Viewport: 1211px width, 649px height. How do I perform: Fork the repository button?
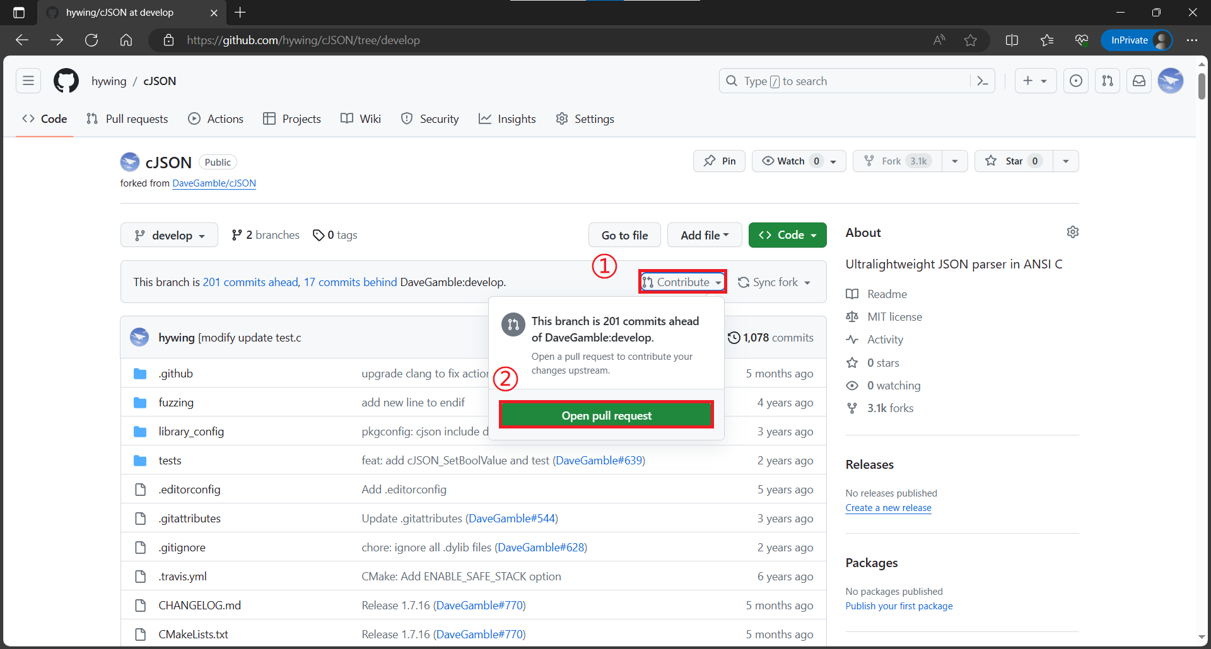897,161
